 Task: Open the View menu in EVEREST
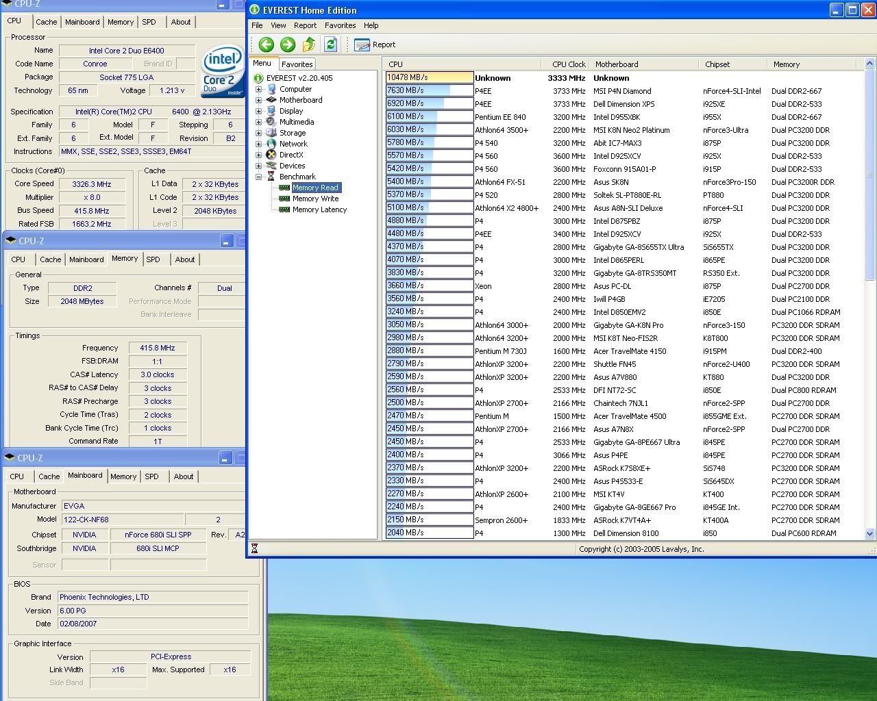(x=278, y=25)
